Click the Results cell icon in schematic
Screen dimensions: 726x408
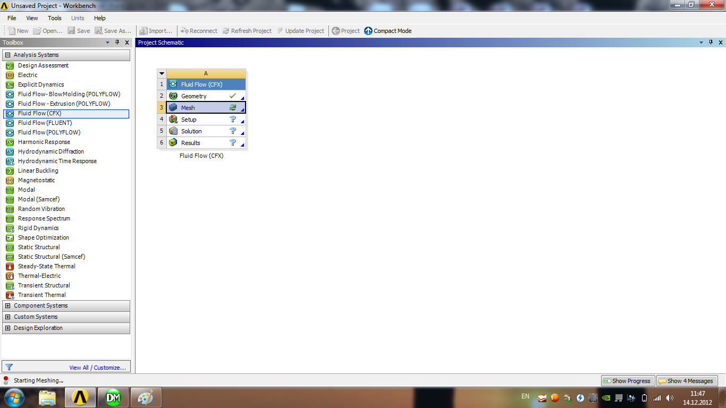[x=173, y=143]
